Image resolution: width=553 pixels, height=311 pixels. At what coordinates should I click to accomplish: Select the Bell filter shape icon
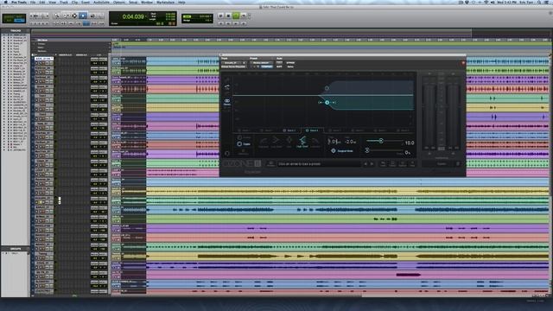click(289, 142)
